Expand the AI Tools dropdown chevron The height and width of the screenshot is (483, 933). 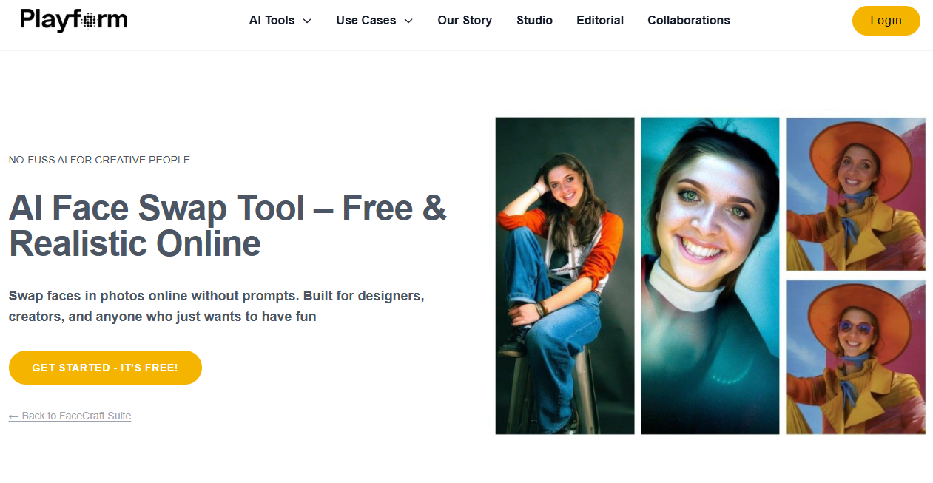tap(307, 21)
